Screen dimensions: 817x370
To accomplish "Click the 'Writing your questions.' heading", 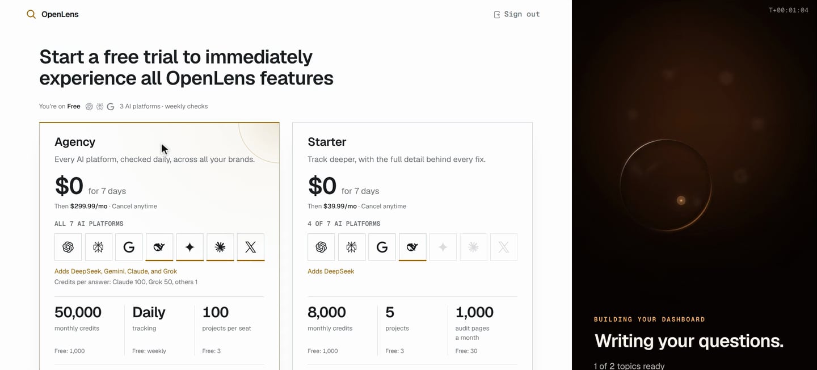I will (x=689, y=340).
